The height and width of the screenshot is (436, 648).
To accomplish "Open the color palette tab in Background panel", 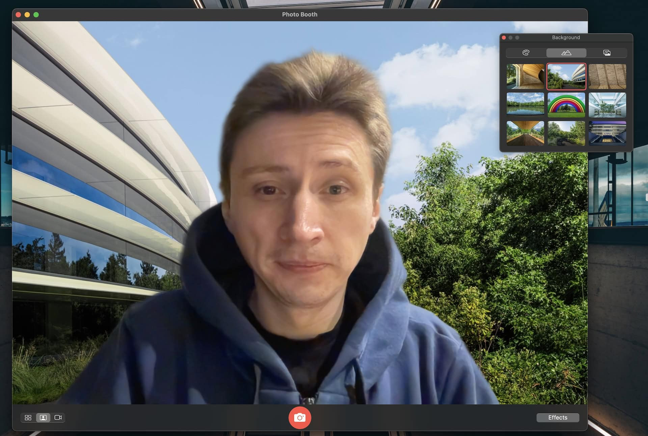I will pos(526,53).
